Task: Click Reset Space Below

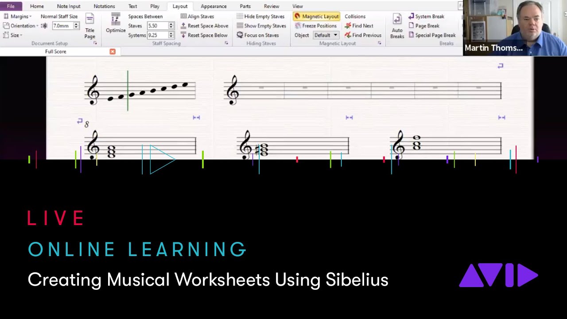Action: click(x=204, y=35)
